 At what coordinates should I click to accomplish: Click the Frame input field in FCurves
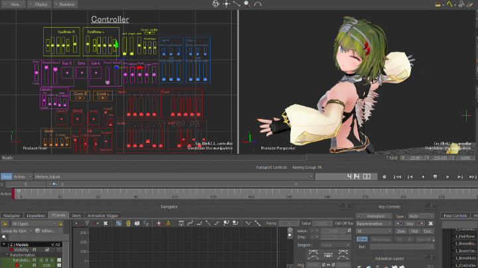pos(288,224)
